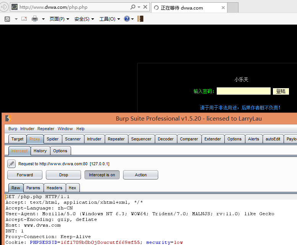Click the blue help question mark icon

(127, 19)
